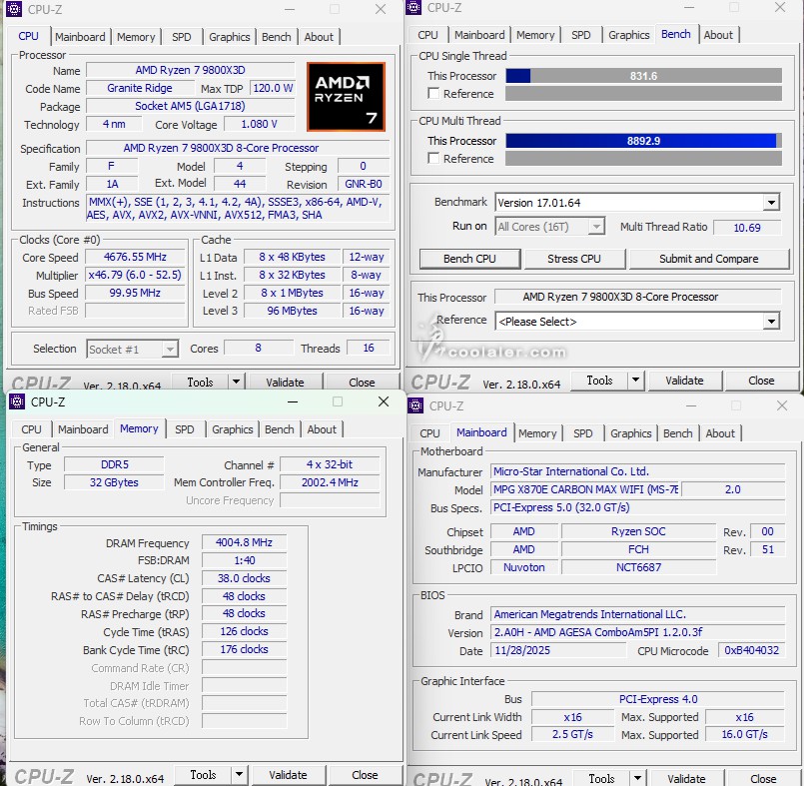Open About tab in the Mainboard window
This screenshot has width=804, height=786.
click(x=720, y=433)
